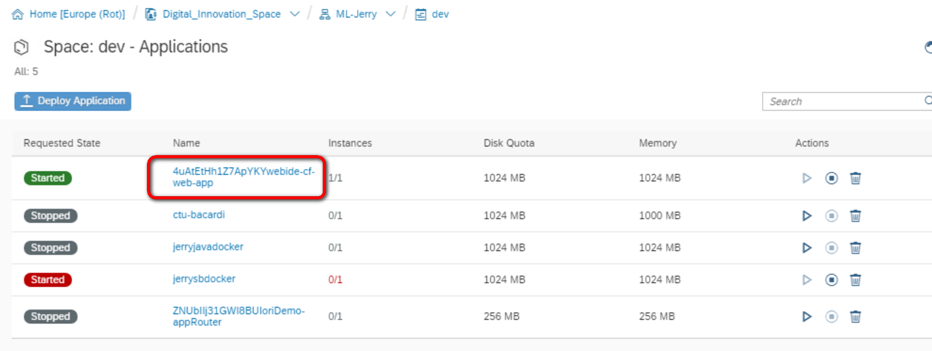The image size is (932, 351).
Task: Click the Home icon in breadcrumb
Action: pyautogui.click(x=18, y=14)
